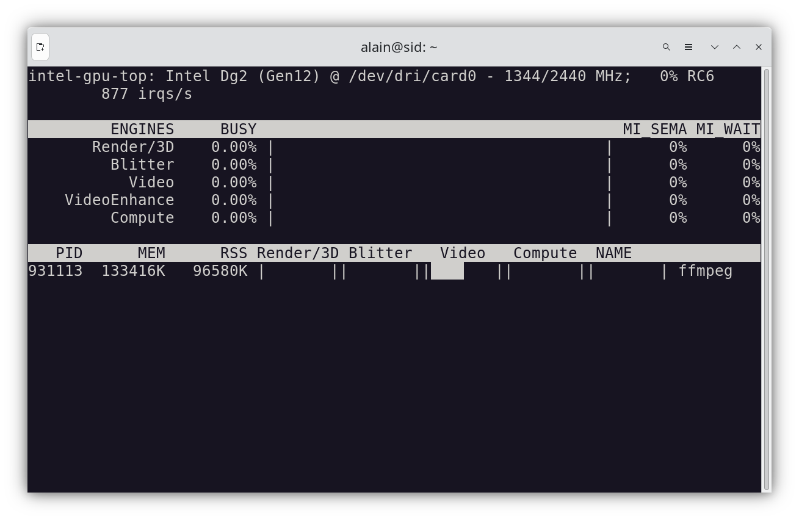The image size is (799, 520).
Task: Click the Video usage bar for ffmpeg
Action: (463, 271)
